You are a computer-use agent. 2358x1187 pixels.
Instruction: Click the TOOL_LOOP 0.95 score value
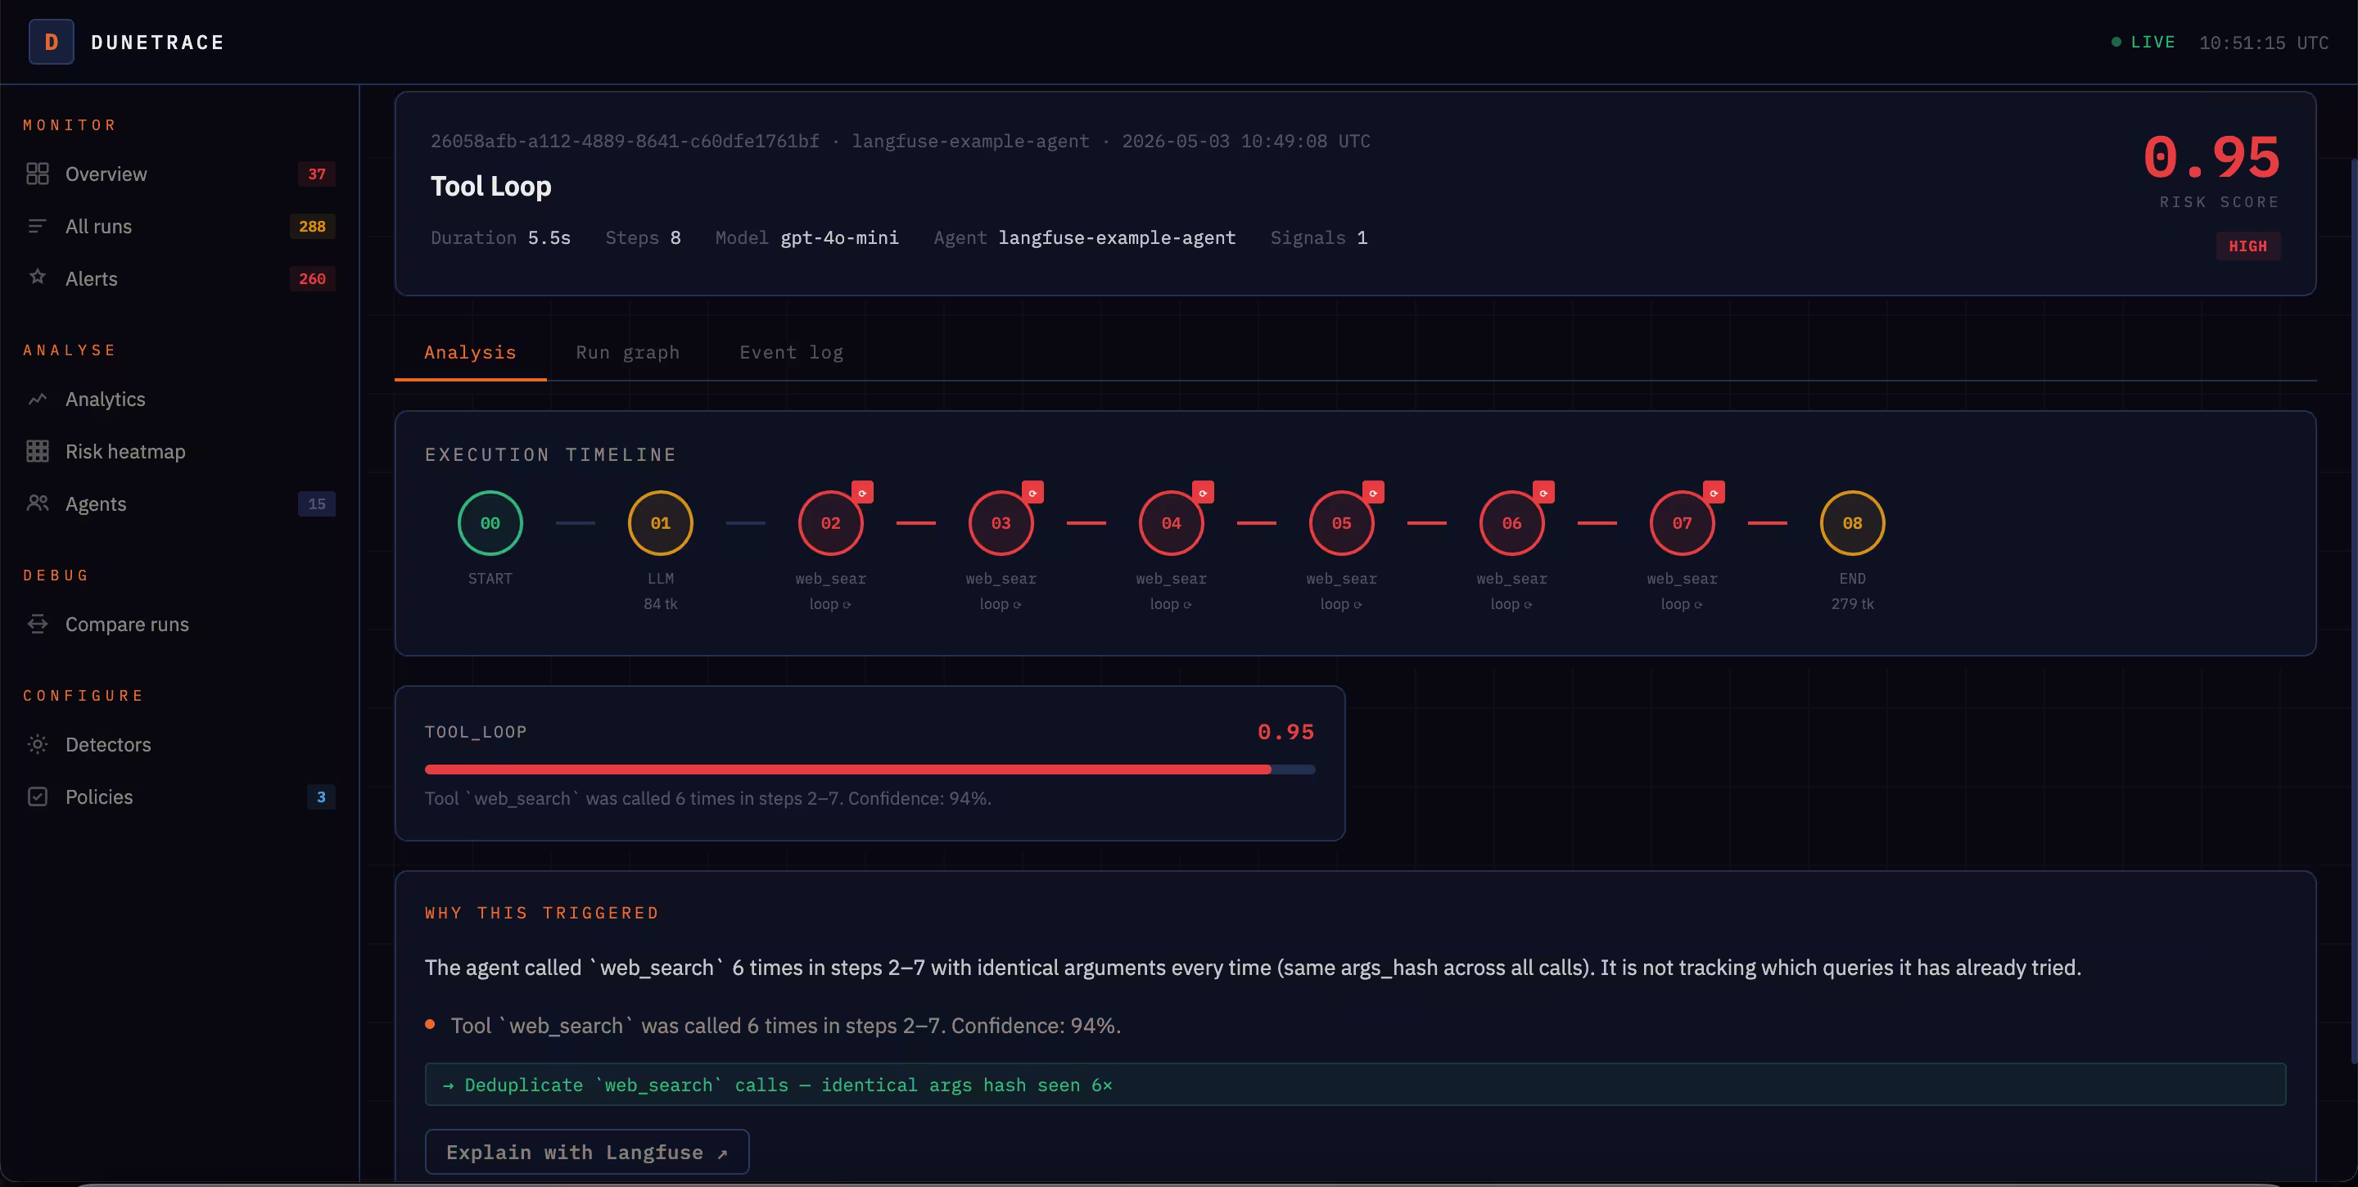click(1286, 732)
